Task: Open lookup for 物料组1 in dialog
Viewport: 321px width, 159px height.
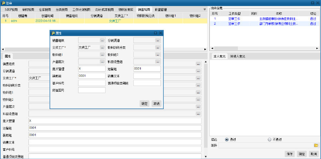Action: point(102,55)
